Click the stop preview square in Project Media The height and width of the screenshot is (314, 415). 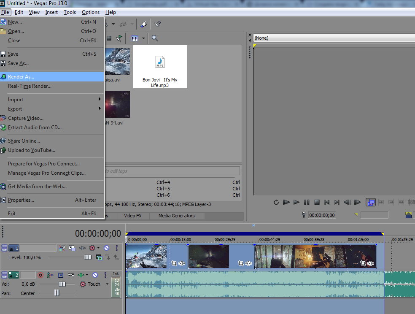tap(109, 38)
